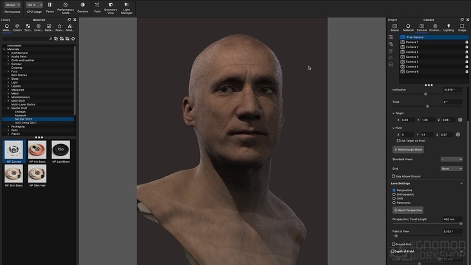This screenshot has width=471, height=265.
Task: Pause the real-time render
Action: pos(50,7)
